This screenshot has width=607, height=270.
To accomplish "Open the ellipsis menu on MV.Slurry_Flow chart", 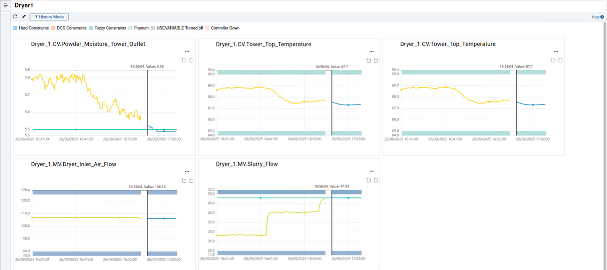I will (x=372, y=172).
